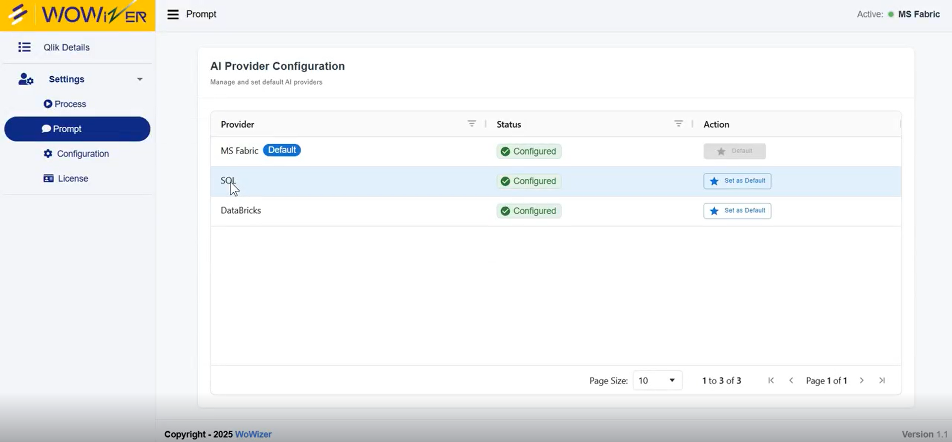Click the Default badge next to MS Fabric
Screen dimensions: 952x442
pos(282,150)
